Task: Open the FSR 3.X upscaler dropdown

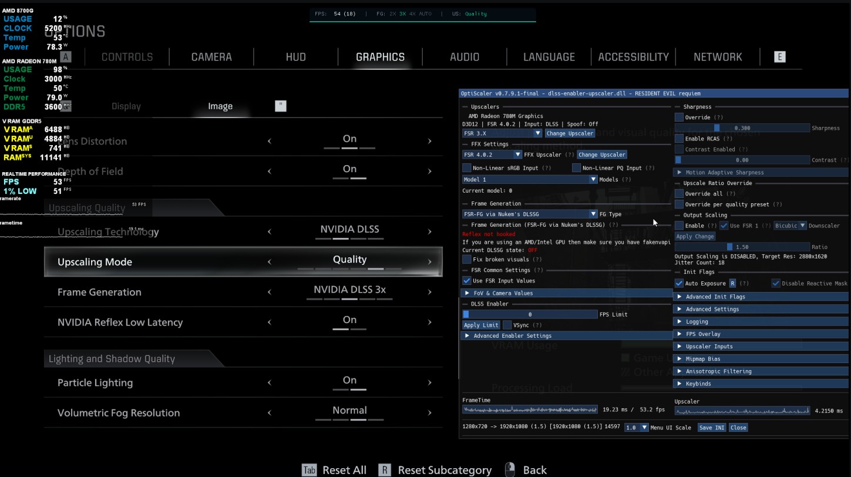Action: tap(502, 133)
